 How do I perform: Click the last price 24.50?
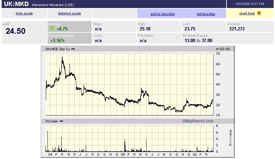click(15, 31)
